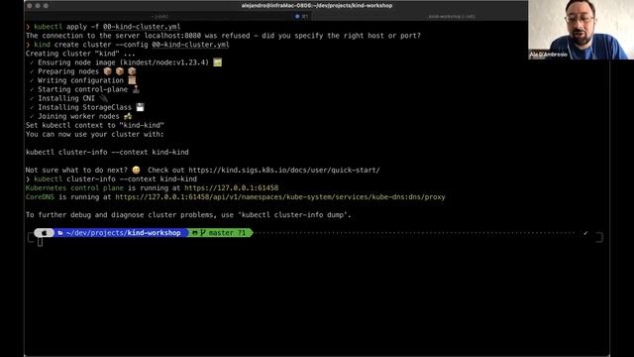
Task: Click the Ale D'Ambrosio name label
Action: pos(548,55)
